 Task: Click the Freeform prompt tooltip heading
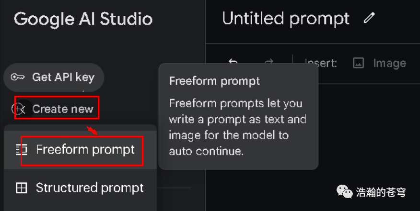click(x=214, y=81)
